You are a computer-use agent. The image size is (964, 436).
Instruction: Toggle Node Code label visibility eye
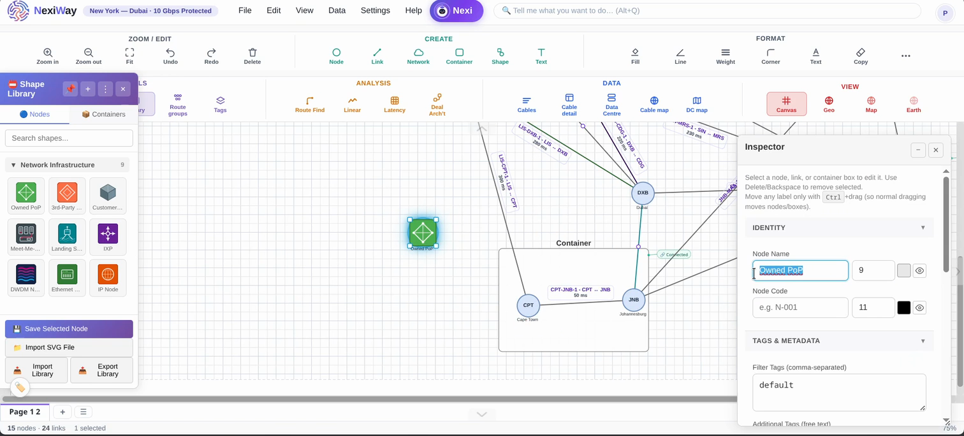coord(919,307)
